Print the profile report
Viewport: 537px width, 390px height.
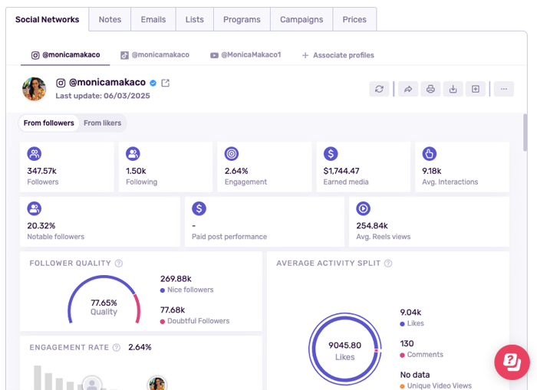pos(430,89)
